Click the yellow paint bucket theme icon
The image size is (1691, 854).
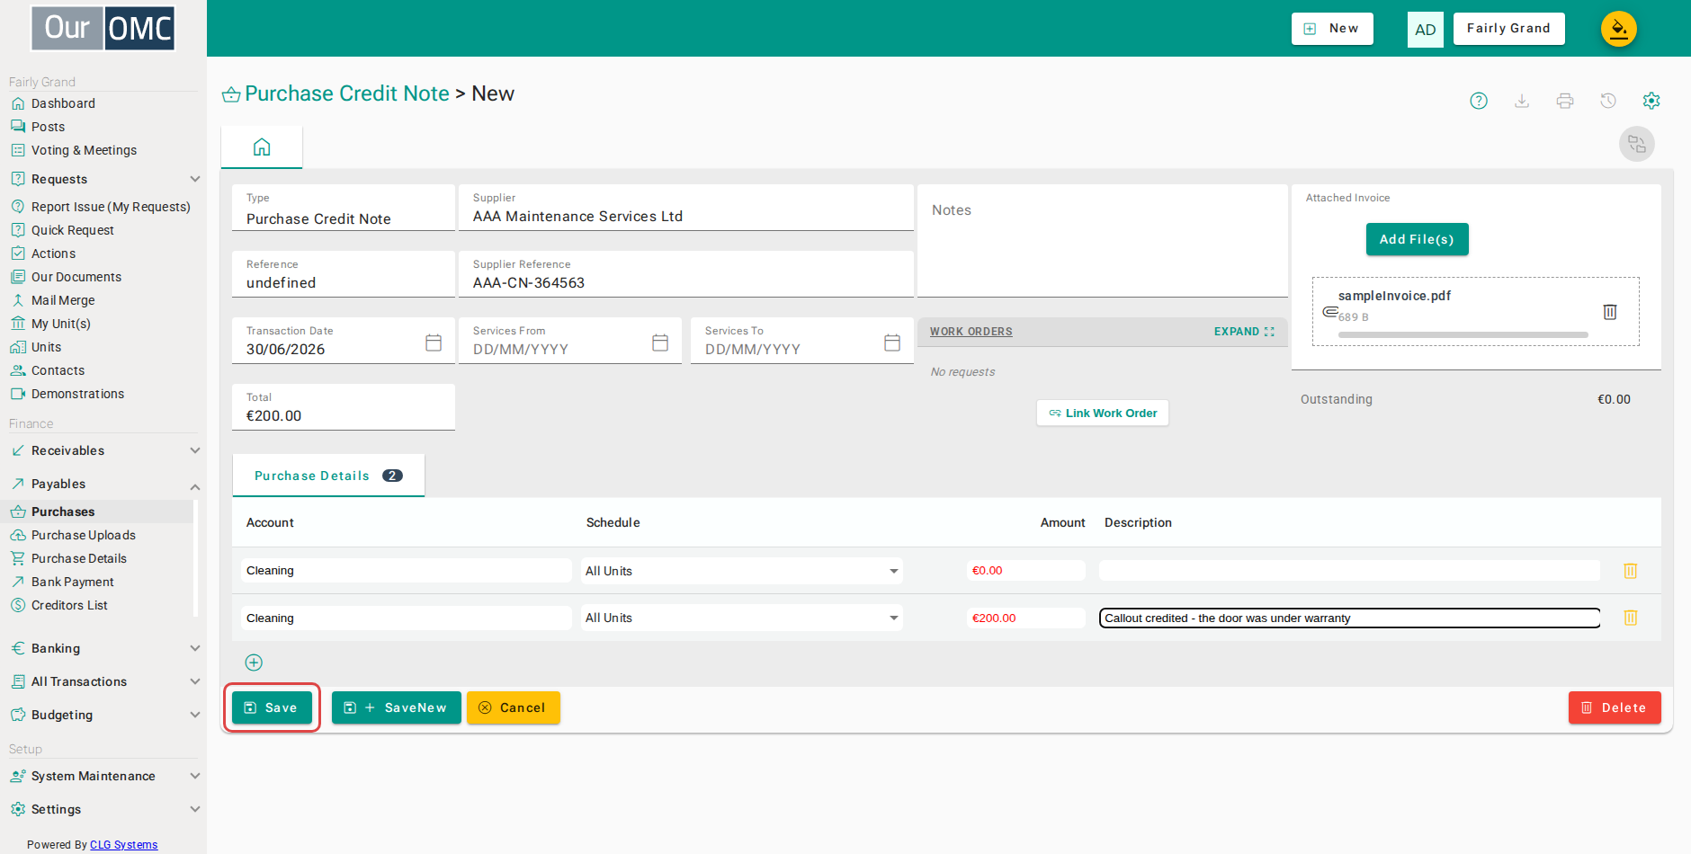[1618, 29]
